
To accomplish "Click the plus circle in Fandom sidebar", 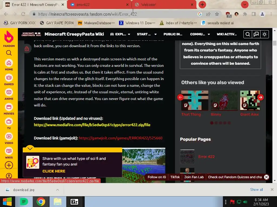I will tap(9, 165).
